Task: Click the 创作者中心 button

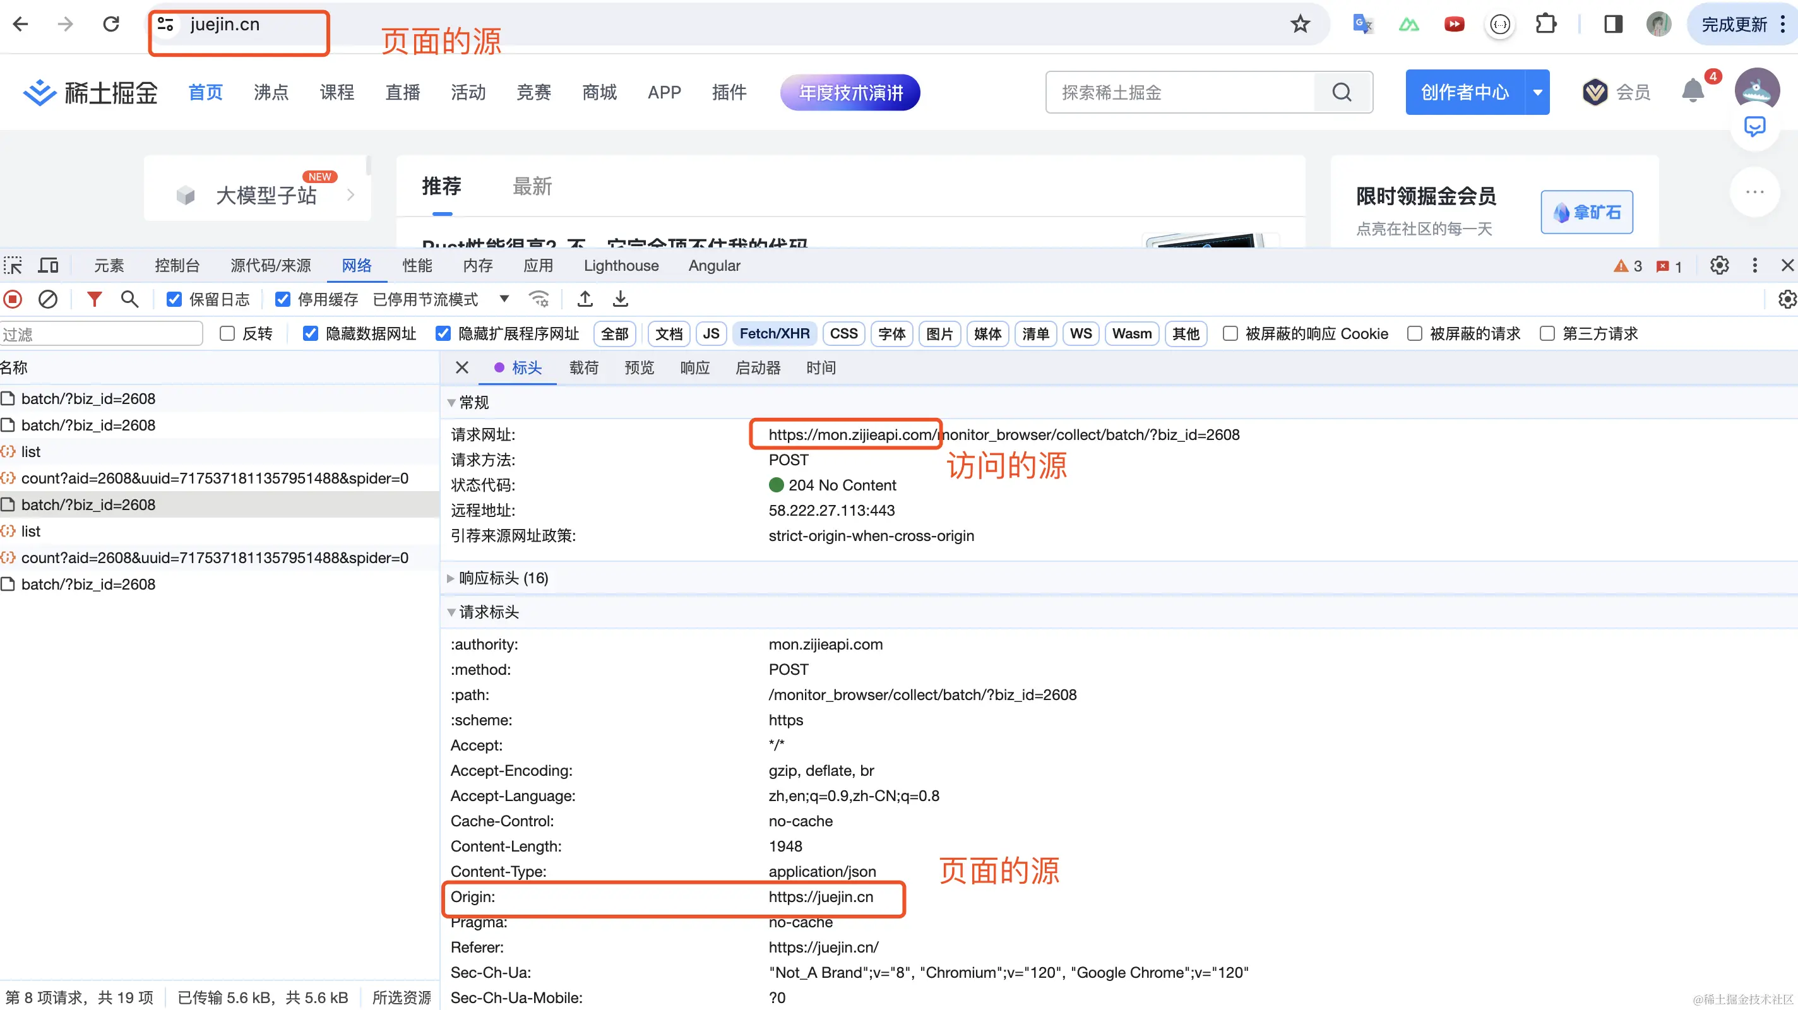Action: pos(1465,92)
